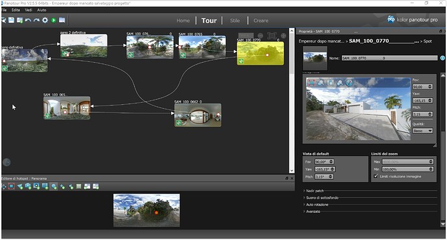Click the compass icon in preview toolbar
The height and width of the screenshot is (240, 447).
[x=349, y=83]
